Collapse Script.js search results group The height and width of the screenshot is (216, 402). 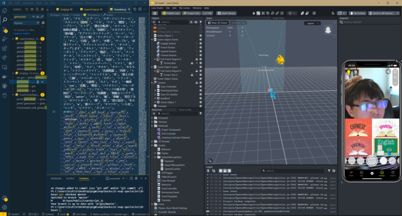pos(13,73)
